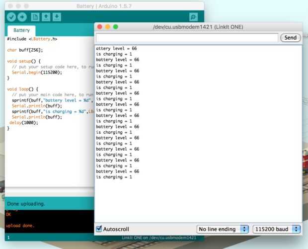The height and width of the screenshot is (249, 308).
Task: Focus the serial monitor text input field
Action: pyautogui.click(x=187, y=38)
